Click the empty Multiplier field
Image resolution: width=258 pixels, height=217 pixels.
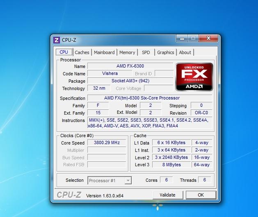click(x=107, y=150)
